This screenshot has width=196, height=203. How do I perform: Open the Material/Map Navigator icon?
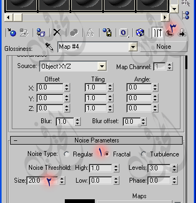pos(186,16)
